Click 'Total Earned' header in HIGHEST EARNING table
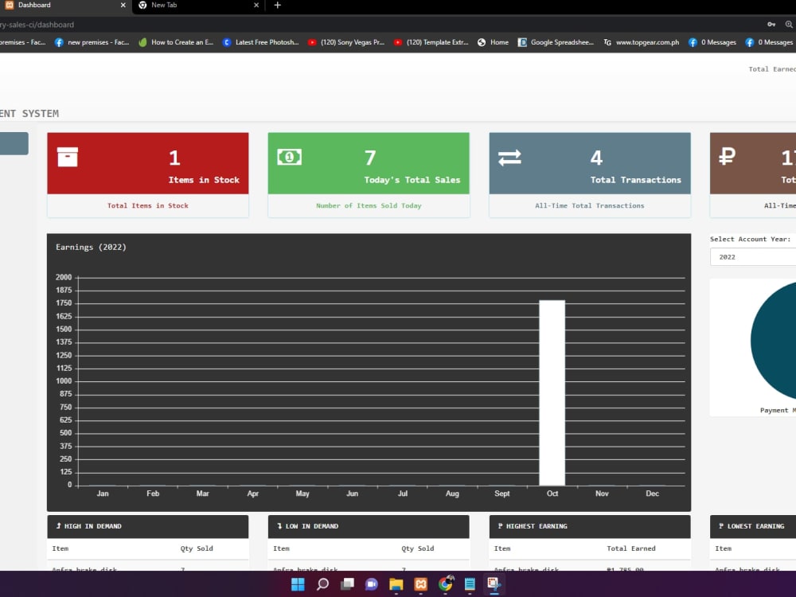 (631, 548)
